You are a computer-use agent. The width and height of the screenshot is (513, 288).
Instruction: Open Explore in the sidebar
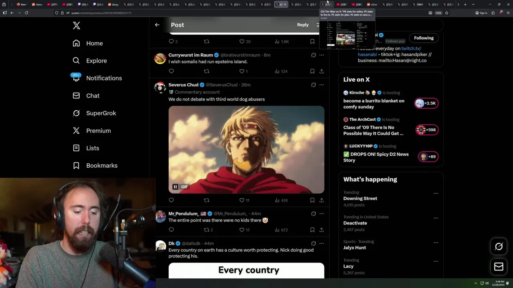pos(90,61)
